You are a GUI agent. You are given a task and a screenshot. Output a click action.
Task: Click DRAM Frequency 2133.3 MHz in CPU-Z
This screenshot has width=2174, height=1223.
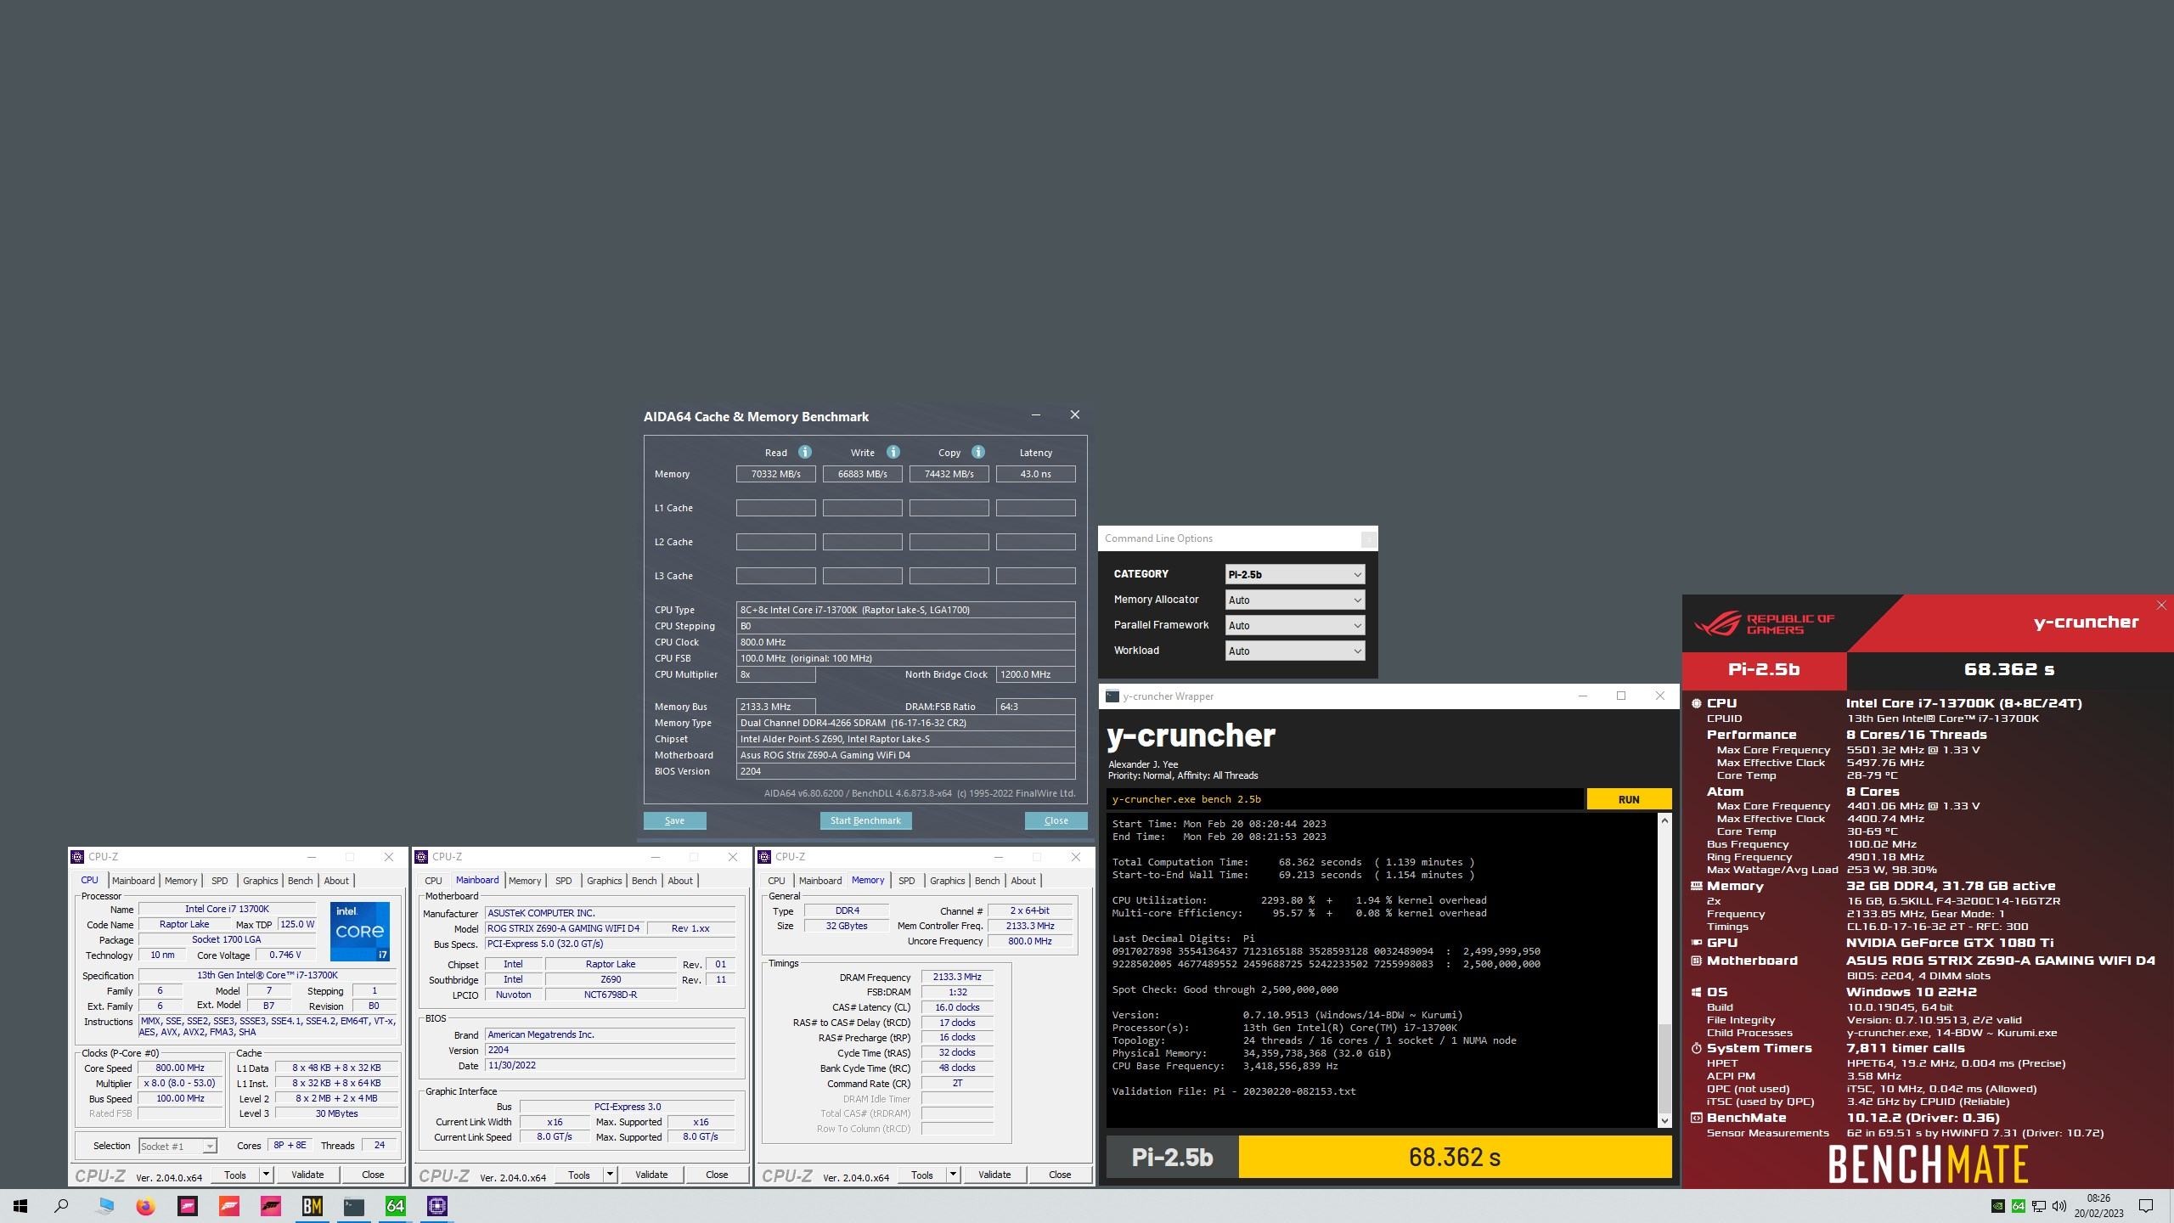[957, 977]
